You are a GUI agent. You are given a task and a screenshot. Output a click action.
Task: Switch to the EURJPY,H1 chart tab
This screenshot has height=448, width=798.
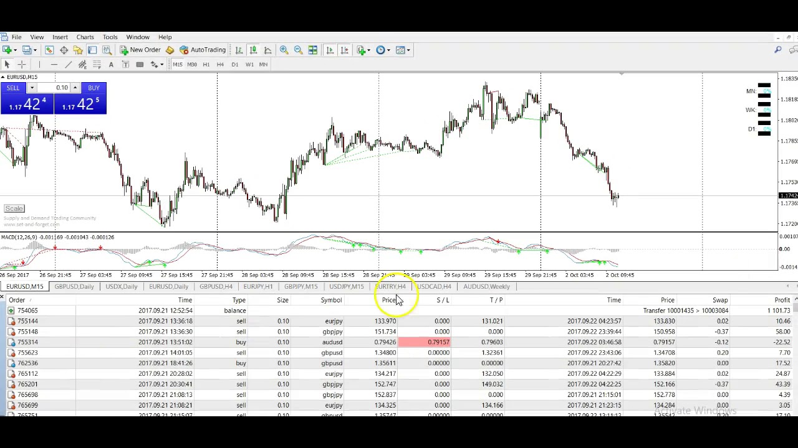(x=258, y=286)
